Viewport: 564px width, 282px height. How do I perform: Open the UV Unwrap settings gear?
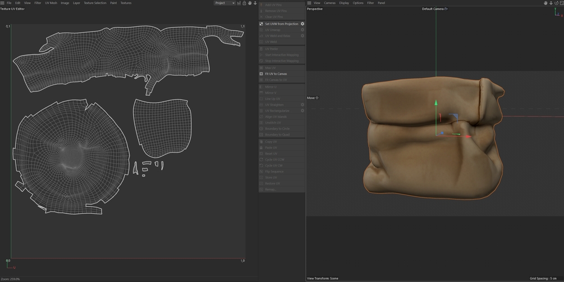pos(302,30)
